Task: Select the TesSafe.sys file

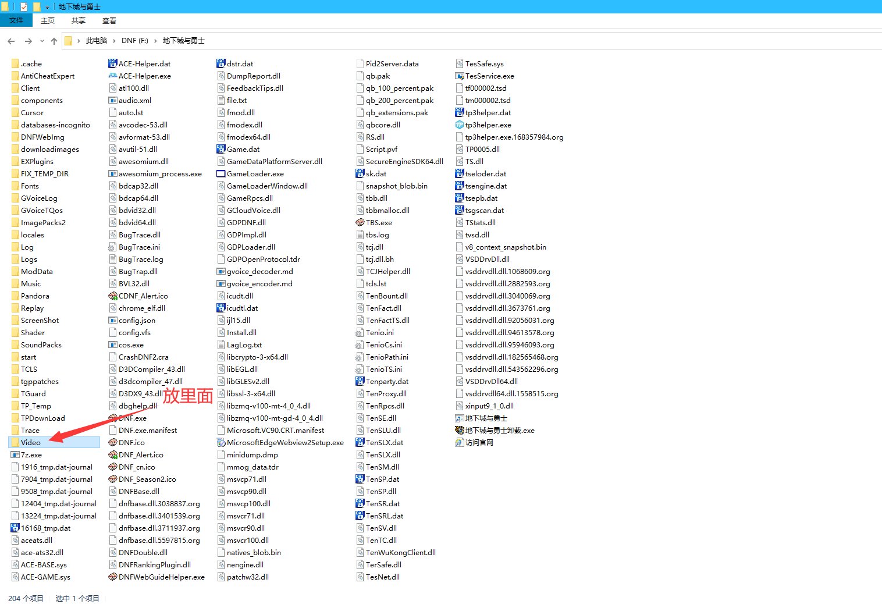Action: coord(480,63)
